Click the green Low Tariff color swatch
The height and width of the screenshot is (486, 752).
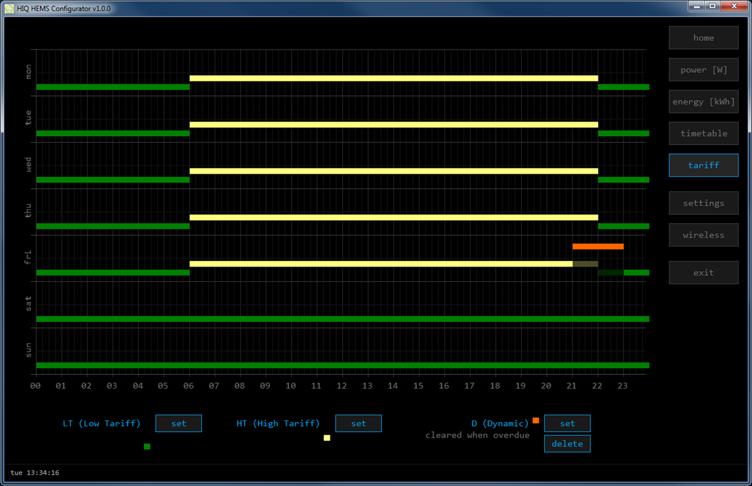(147, 447)
